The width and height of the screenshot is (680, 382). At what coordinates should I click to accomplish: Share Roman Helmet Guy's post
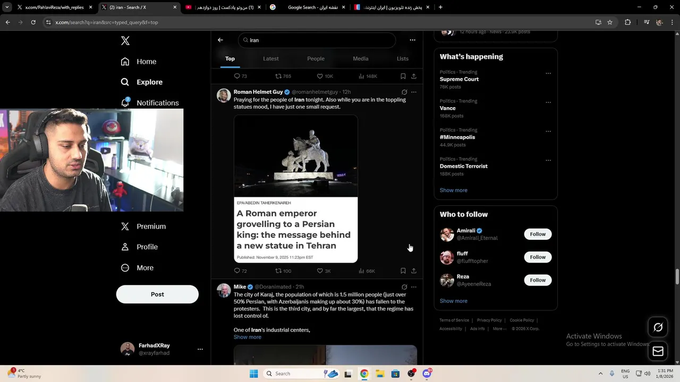pyautogui.click(x=414, y=271)
